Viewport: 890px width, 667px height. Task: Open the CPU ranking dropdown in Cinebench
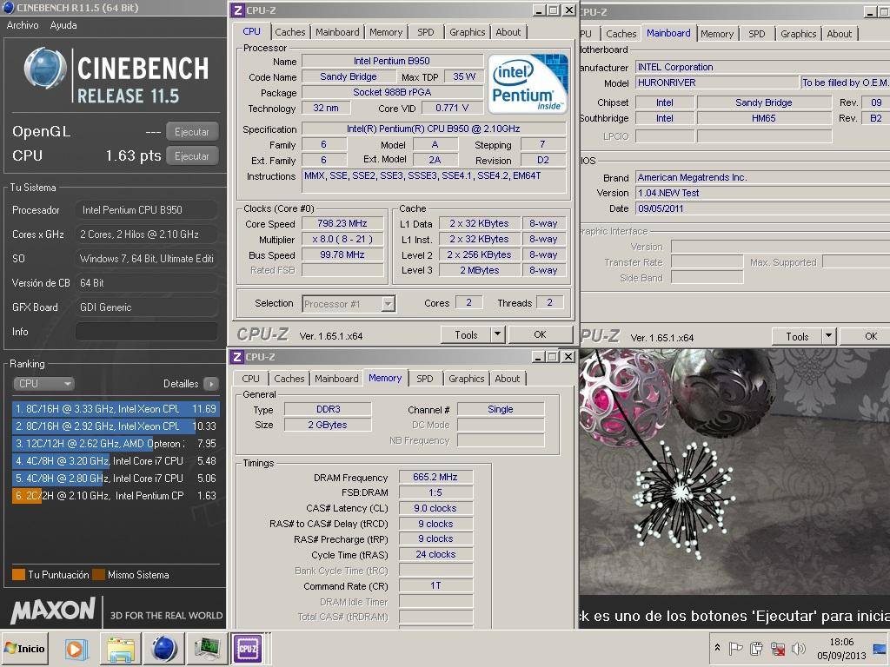[43, 384]
